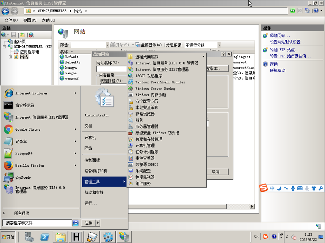The image size is (325, 243).
Task: Click the 开始 Start button
Action: pyautogui.click(x=8, y=237)
